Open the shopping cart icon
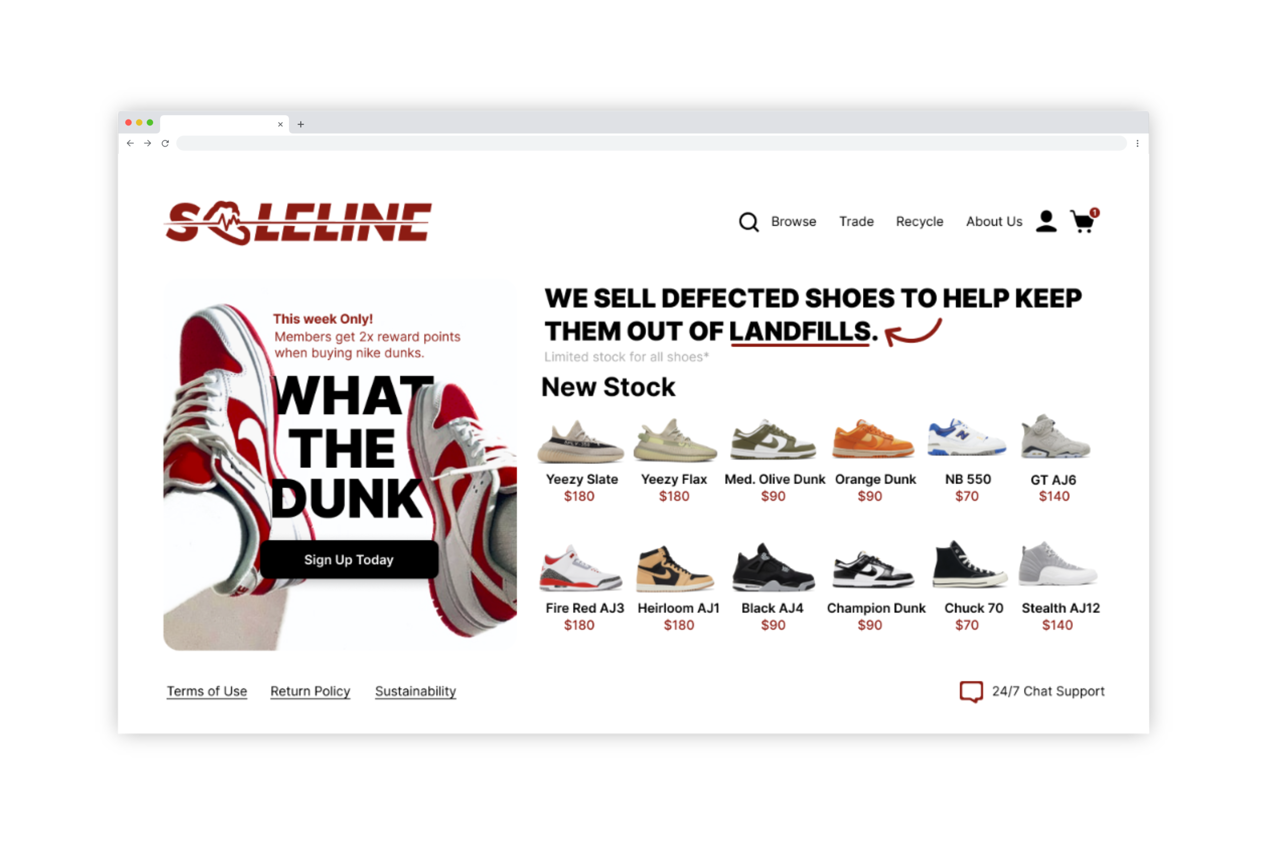Image resolution: width=1267 pixels, height=845 pixels. click(x=1084, y=220)
